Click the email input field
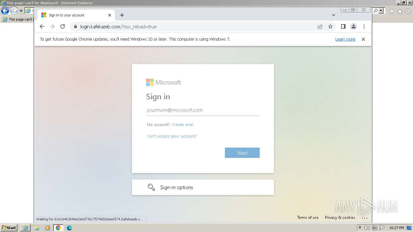 203,110
